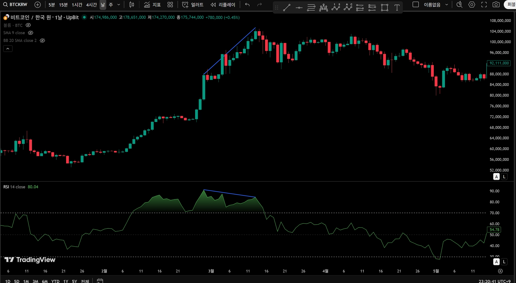Select the 1Y date range
This screenshot has height=283, width=516.
click(x=66, y=281)
